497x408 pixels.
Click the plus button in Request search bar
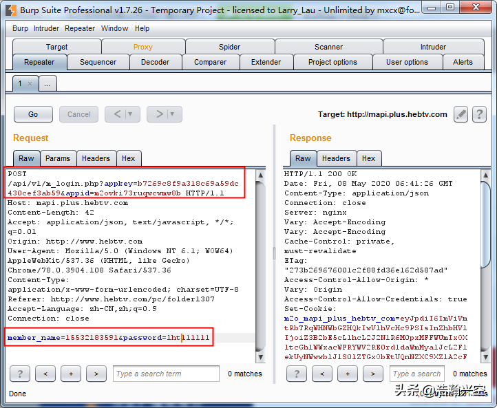(71, 374)
